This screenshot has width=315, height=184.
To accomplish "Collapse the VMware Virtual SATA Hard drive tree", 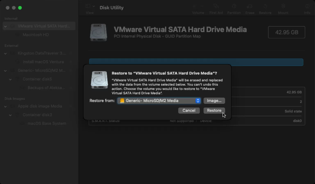I will pyautogui.click(x=6, y=26).
